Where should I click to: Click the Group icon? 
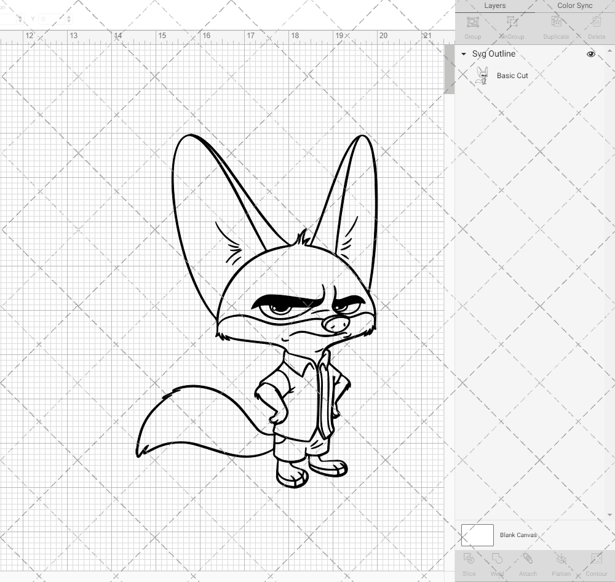click(472, 22)
